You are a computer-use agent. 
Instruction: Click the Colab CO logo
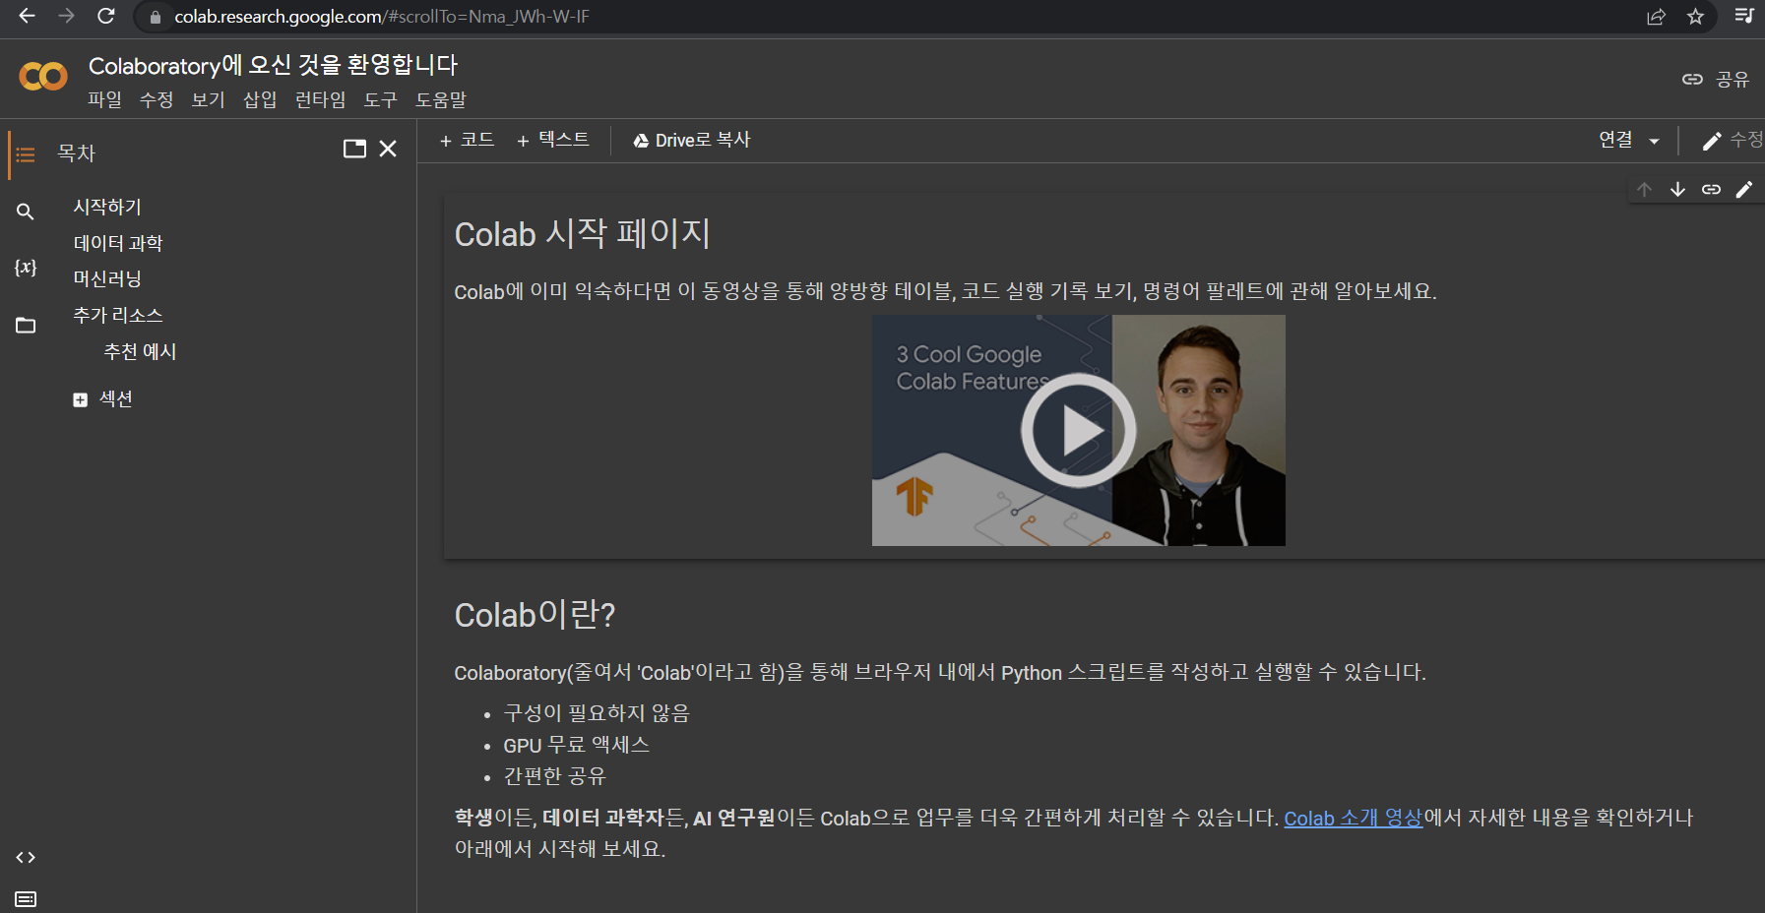(43, 77)
